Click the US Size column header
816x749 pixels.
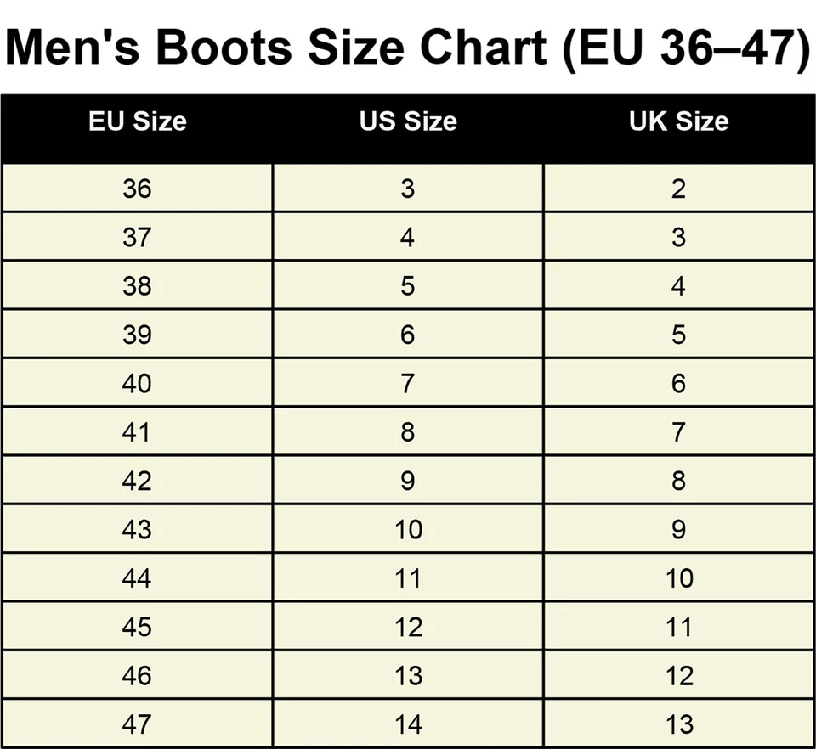pos(408,121)
